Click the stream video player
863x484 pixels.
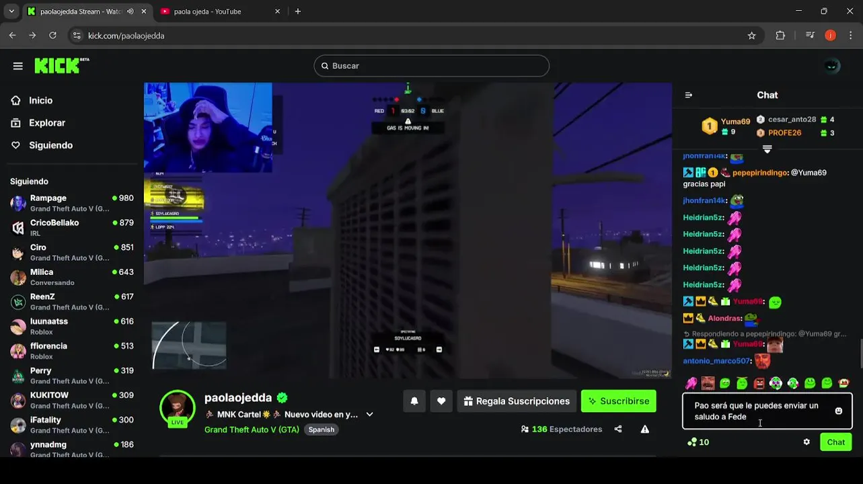[x=408, y=231]
